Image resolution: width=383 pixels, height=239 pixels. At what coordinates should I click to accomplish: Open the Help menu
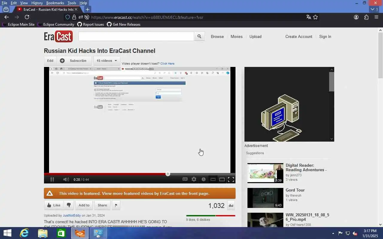coord(83,3)
